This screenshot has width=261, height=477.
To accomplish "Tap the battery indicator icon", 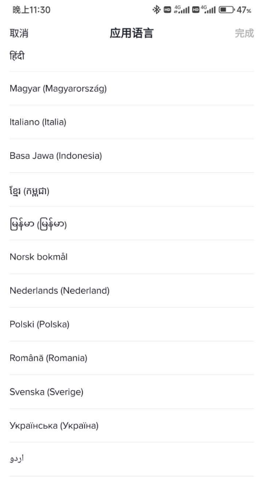I will tap(226, 10).
